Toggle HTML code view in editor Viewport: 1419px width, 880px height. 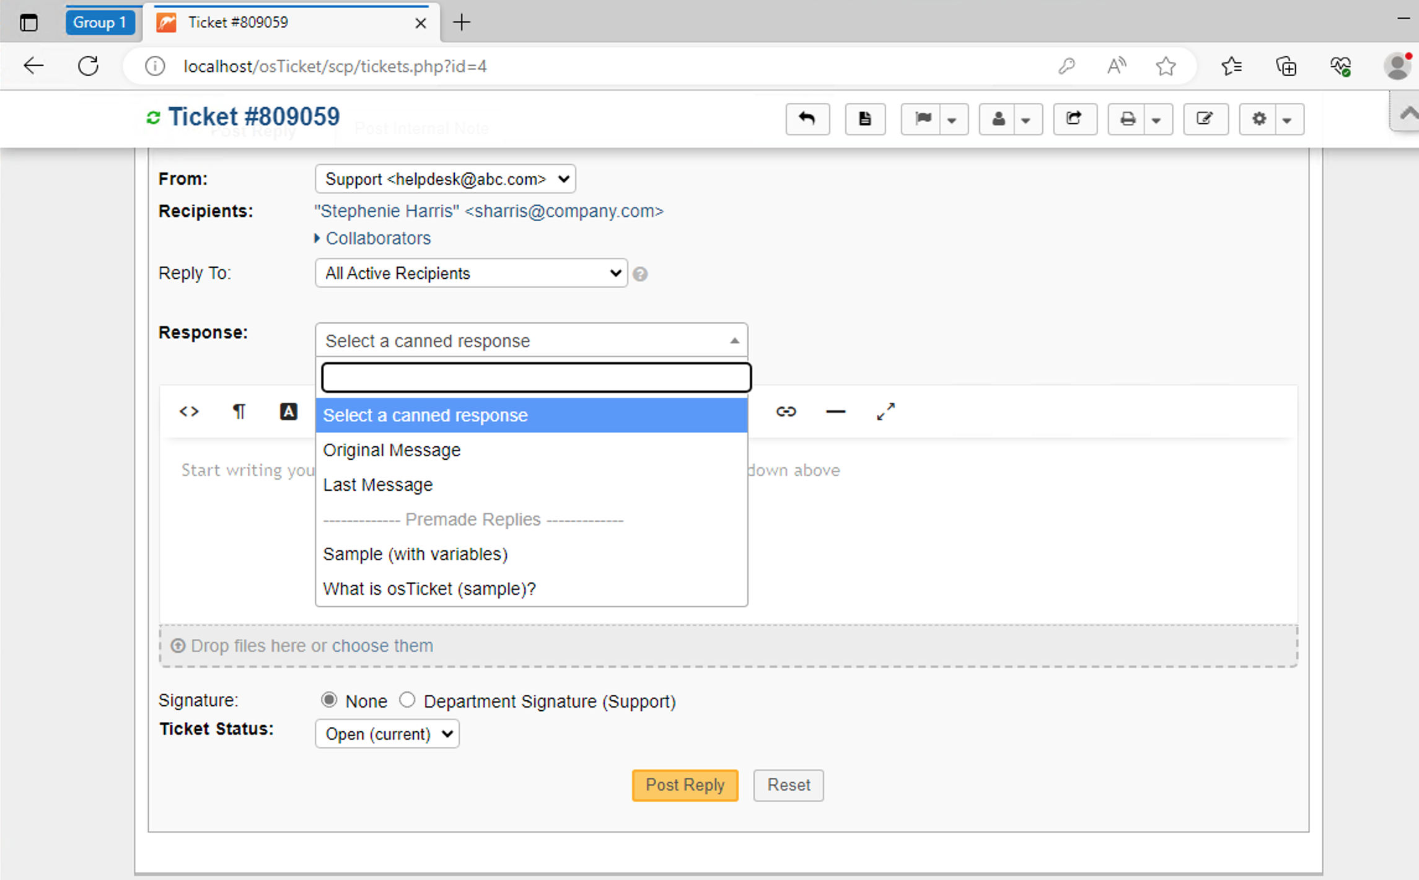pyautogui.click(x=189, y=411)
